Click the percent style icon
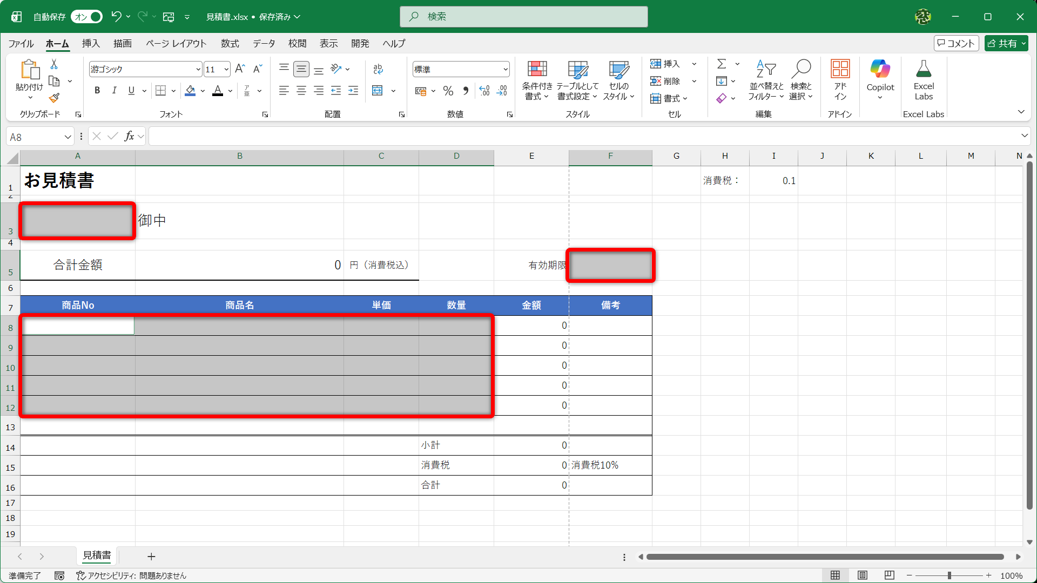This screenshot has height=583, width=1037. [448, 91]
